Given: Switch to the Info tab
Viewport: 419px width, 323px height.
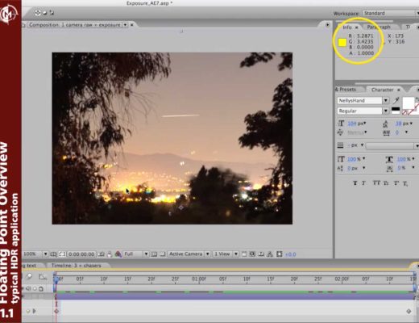Looking at the screenshot, I should tap(347, 27).
